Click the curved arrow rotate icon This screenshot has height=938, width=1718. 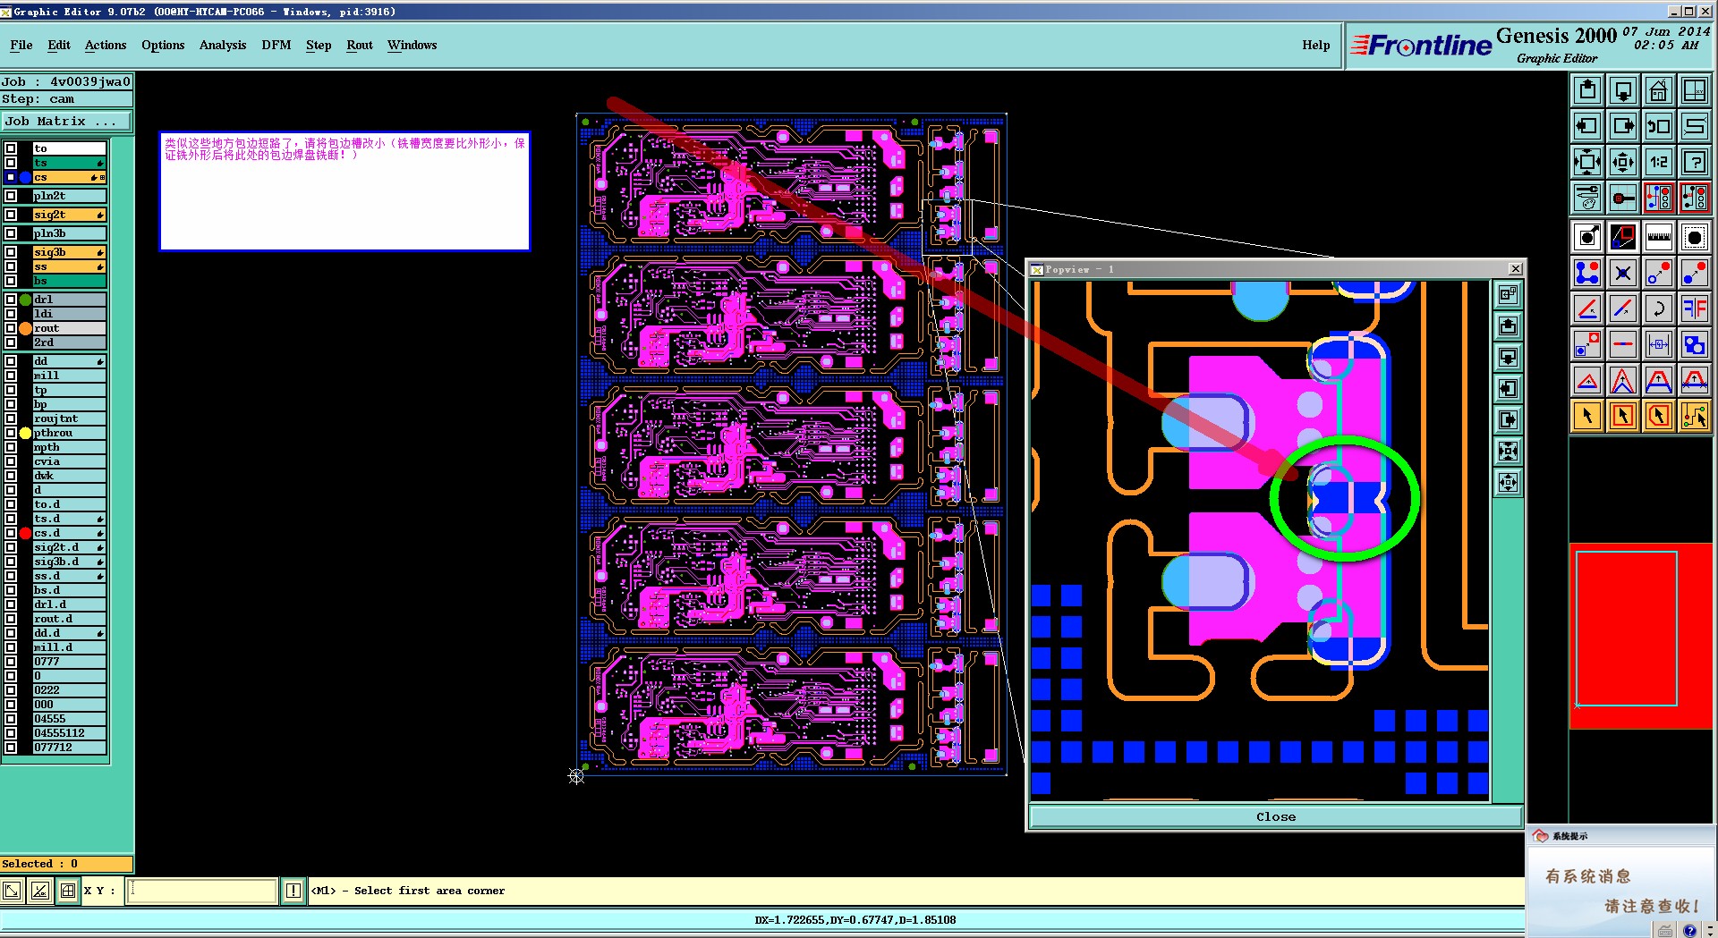(x=1659, y=308)
